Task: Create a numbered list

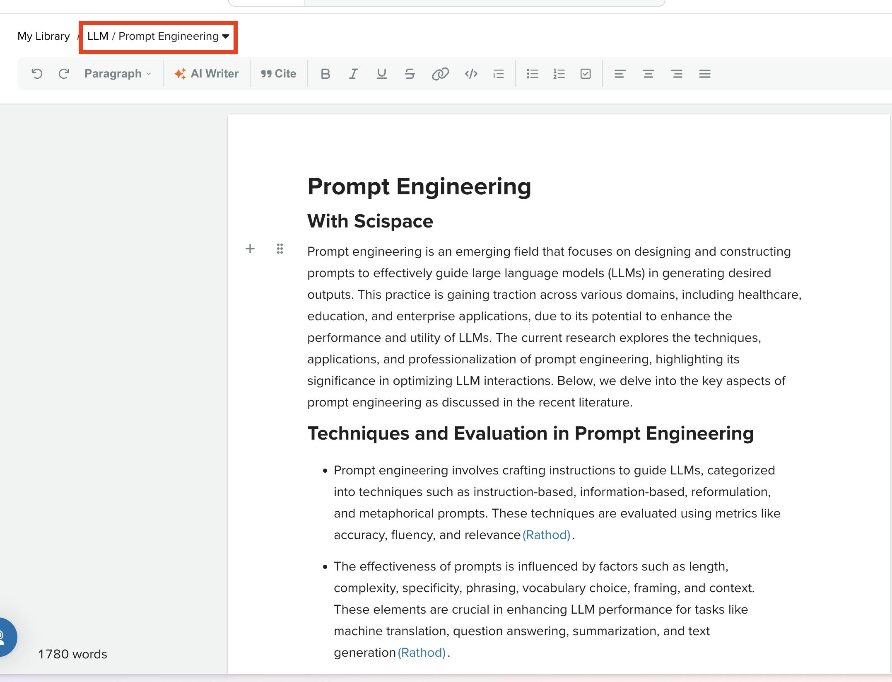Action: 559,74
